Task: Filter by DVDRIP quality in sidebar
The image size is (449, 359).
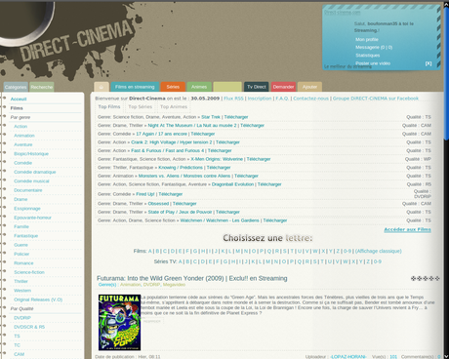Action: [x=22, y=317]
